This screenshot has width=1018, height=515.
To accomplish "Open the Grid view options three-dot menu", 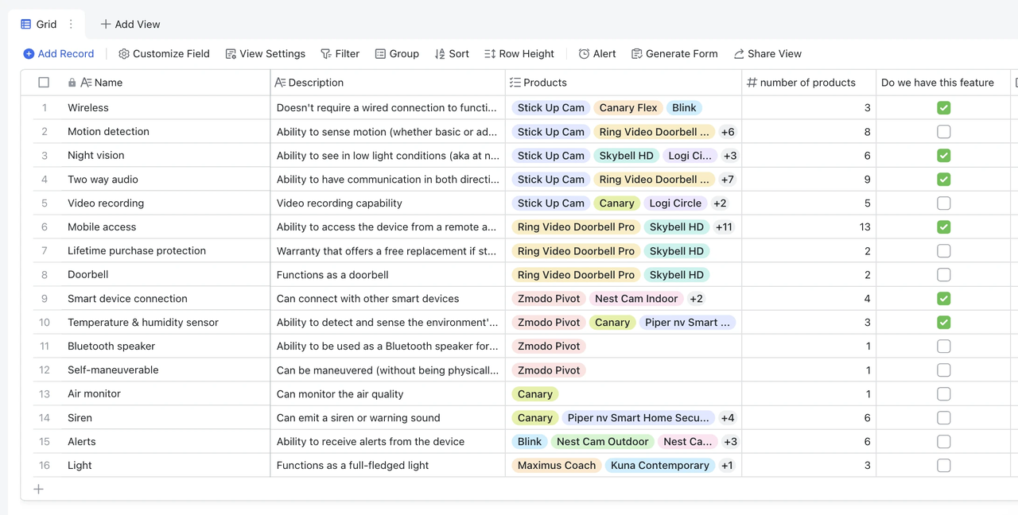I will click(x=71, y=25).
